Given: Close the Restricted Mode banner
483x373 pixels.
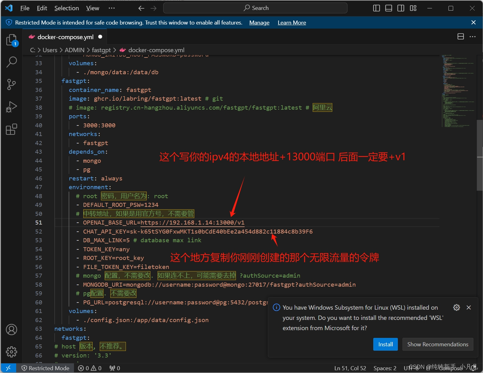Looking at the screenshot, I should click(x=473, y=22).
